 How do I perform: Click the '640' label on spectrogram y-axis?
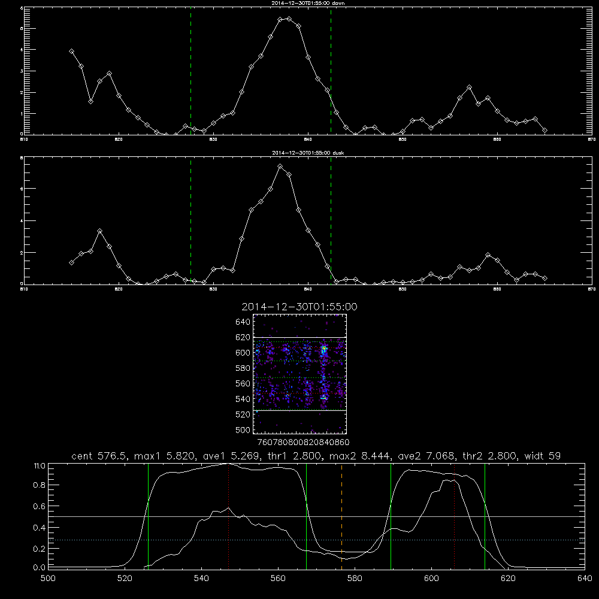(243, 322)
